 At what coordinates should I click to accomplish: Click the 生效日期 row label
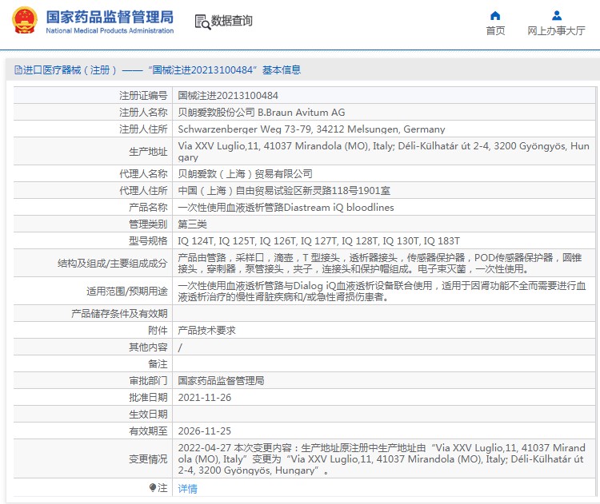[x=148, y=415]
